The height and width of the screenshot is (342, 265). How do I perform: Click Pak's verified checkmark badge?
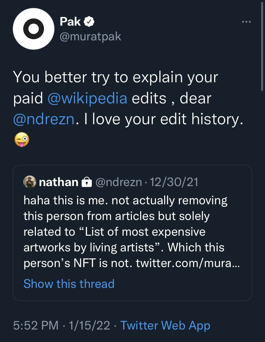click(x=89, y=21)
